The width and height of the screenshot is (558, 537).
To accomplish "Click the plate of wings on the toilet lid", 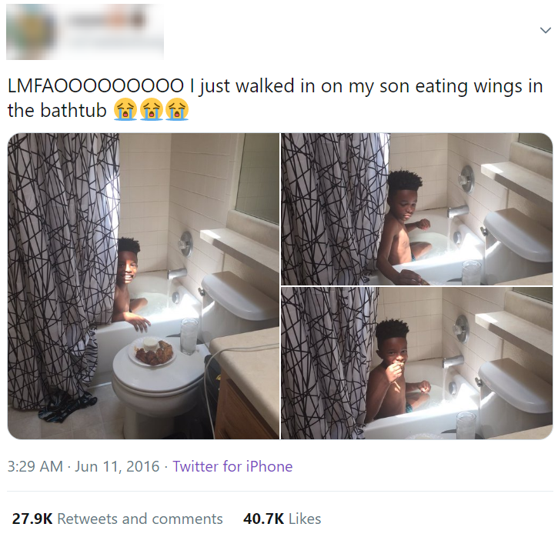I will 152,352.
